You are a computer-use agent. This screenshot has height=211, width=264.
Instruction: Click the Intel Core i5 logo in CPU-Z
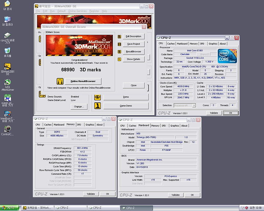pyautogui.click(x=227, y=56)
